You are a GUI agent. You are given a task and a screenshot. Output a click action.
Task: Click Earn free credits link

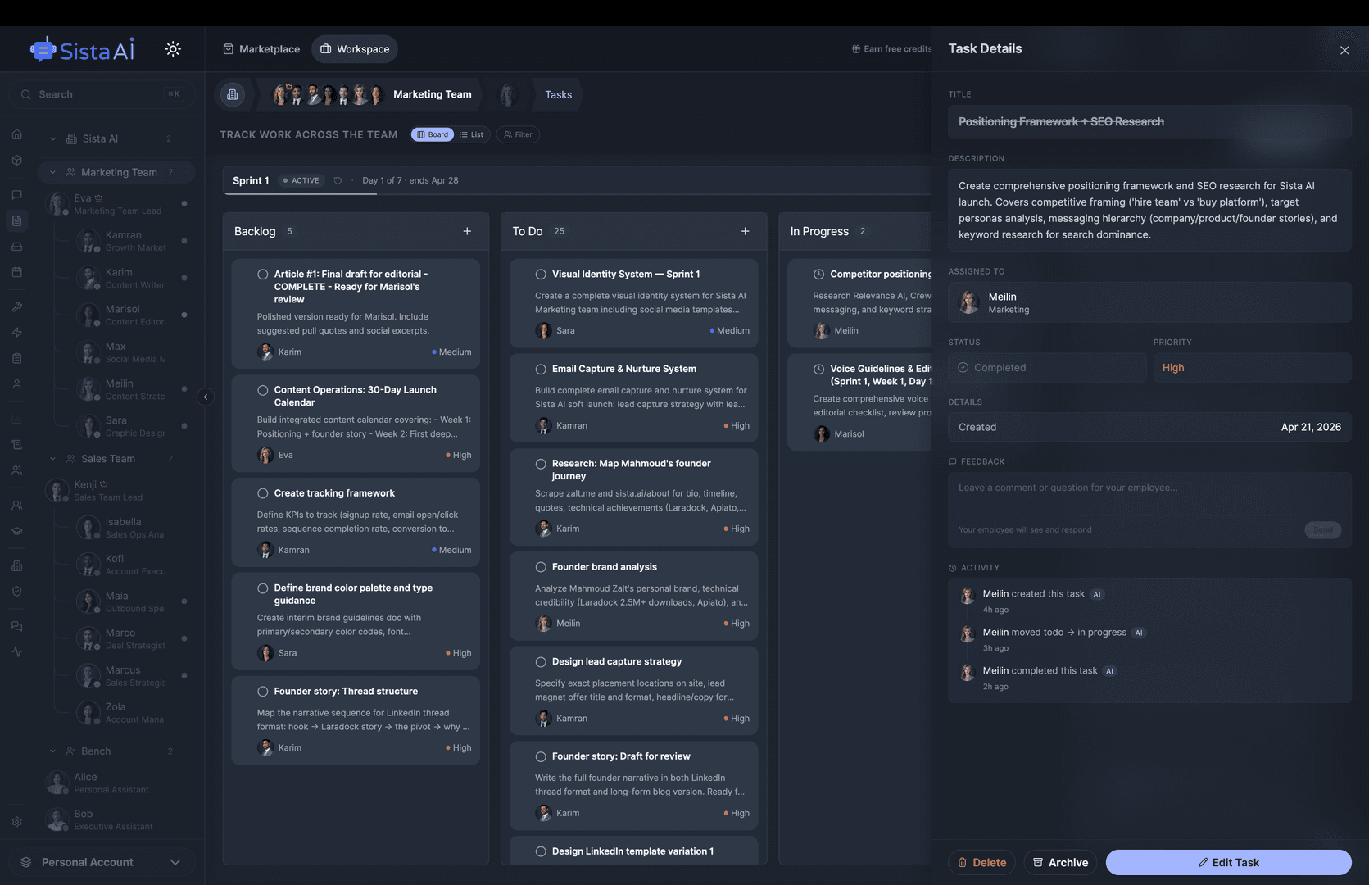[x=891, y=49]
